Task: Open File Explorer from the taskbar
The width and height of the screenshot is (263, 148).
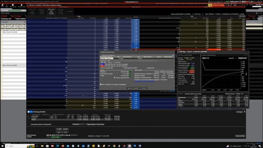Action: point(42,146)
